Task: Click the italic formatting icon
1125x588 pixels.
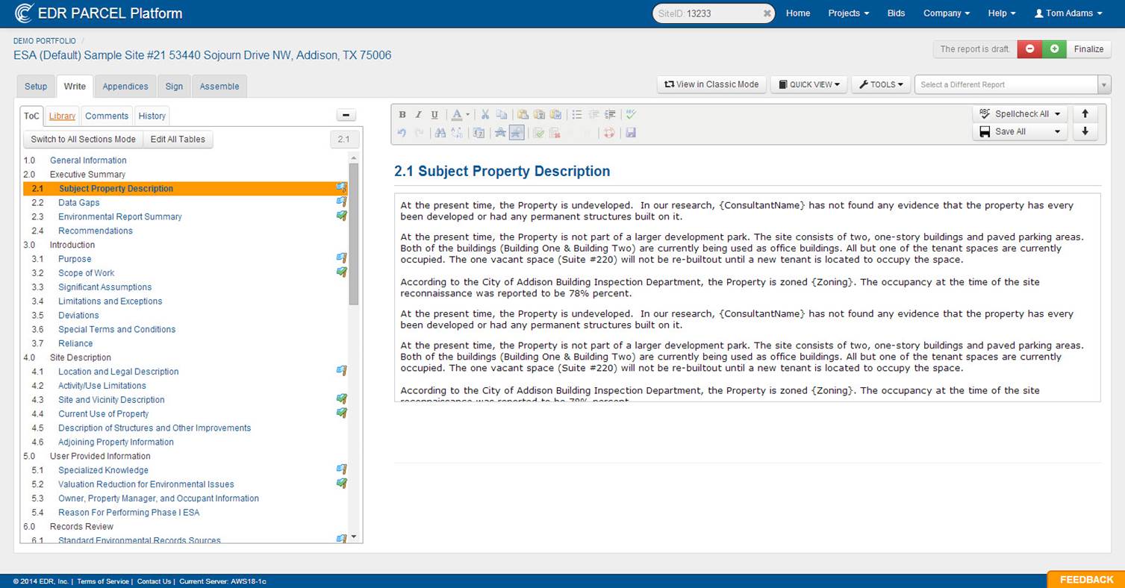Action: [418, 115]
